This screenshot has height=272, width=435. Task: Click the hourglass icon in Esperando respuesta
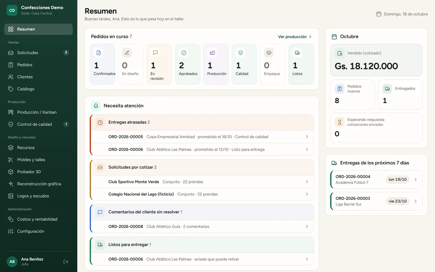coord(340,122)
